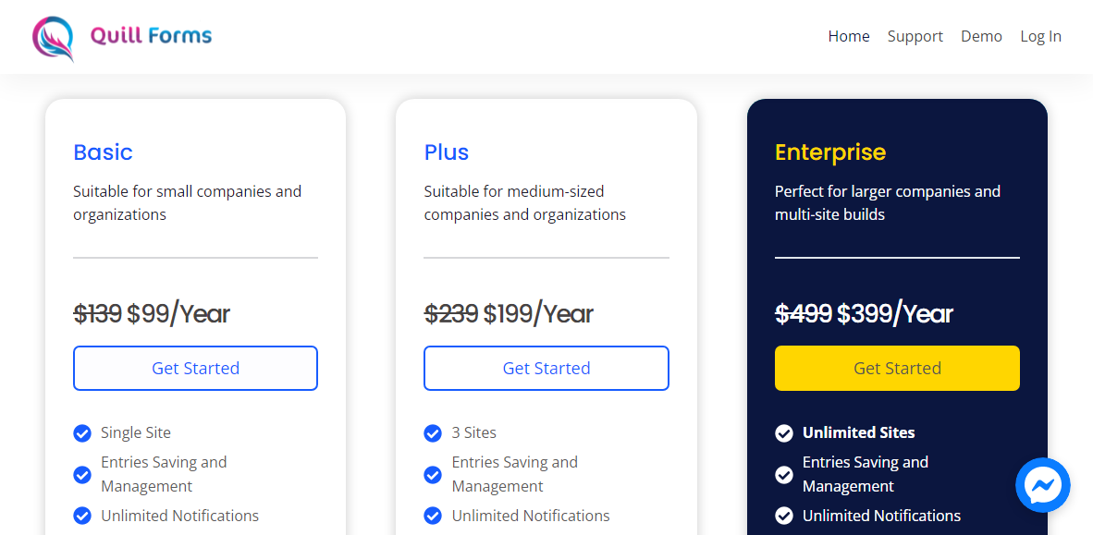Click the Plus plan card title
This screenshot has width=1093, height=535.
[447, 152]
